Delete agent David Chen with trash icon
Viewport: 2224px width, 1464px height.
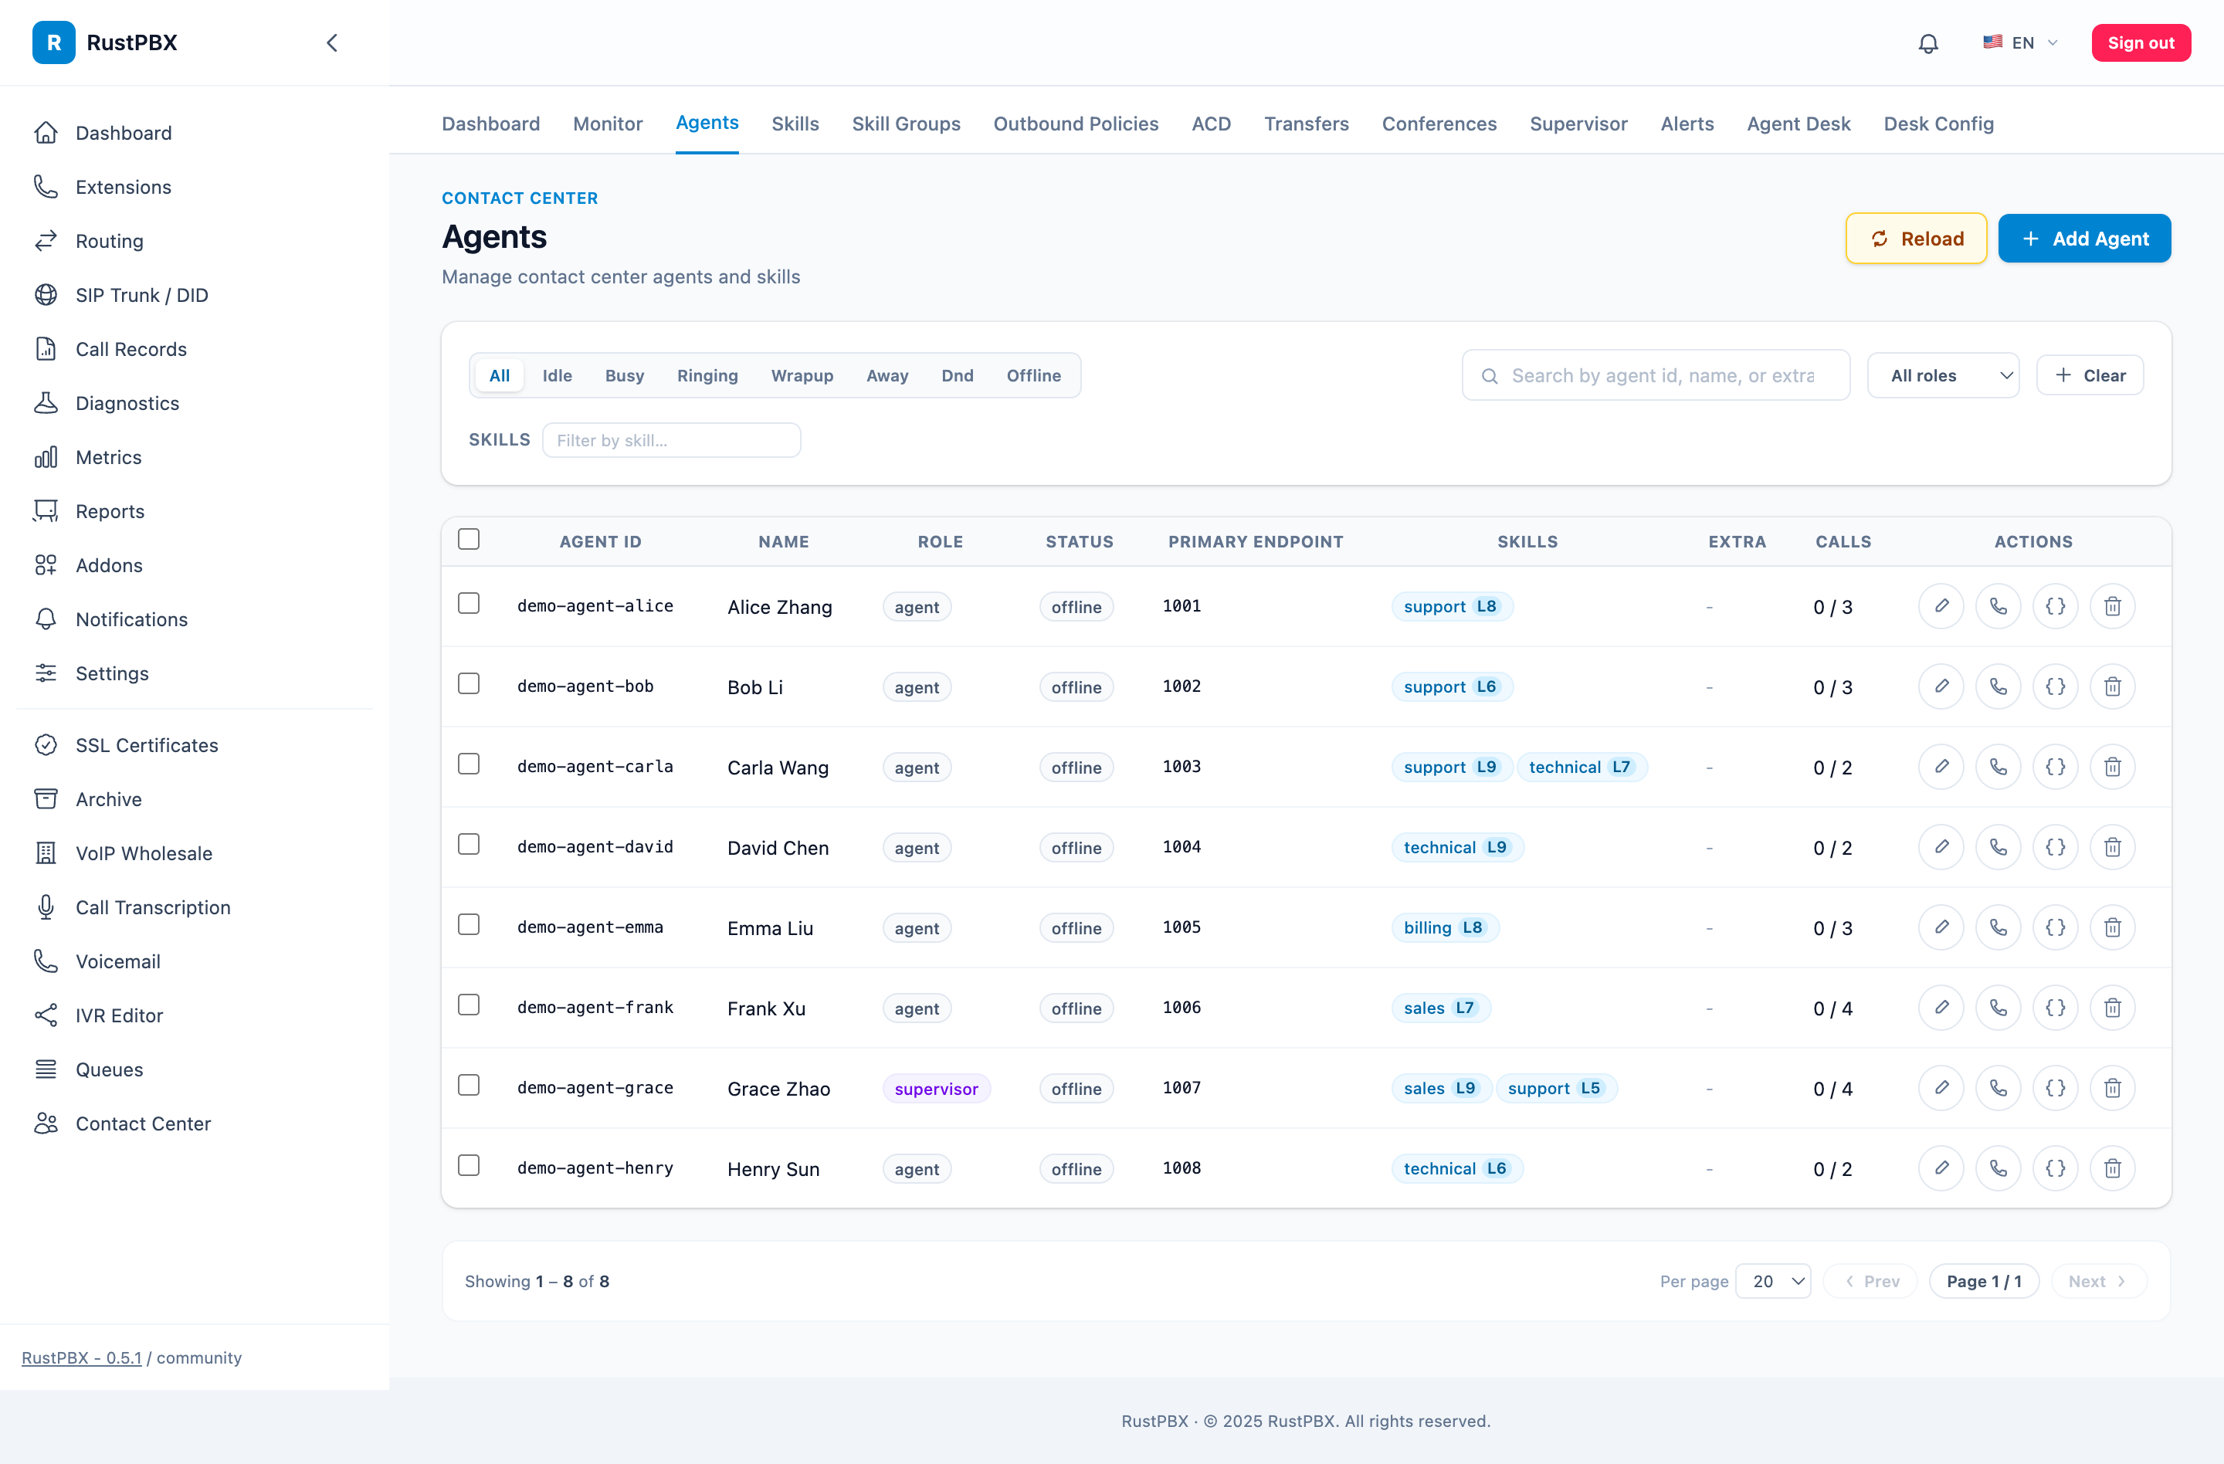pyautogui.click(x=2112, y=847)
